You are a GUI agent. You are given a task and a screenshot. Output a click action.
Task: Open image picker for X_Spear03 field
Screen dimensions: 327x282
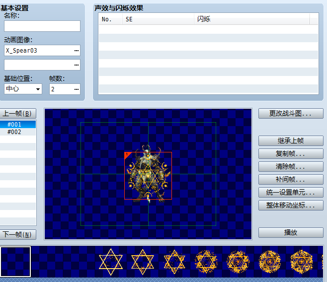pos(77,51)
